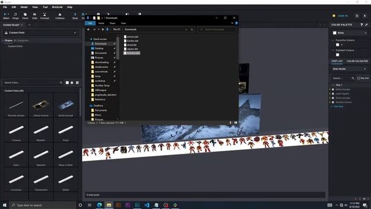Screen dimensions: 371x209
Task: Collapse the Content Colors section
Action: (333, 51)
